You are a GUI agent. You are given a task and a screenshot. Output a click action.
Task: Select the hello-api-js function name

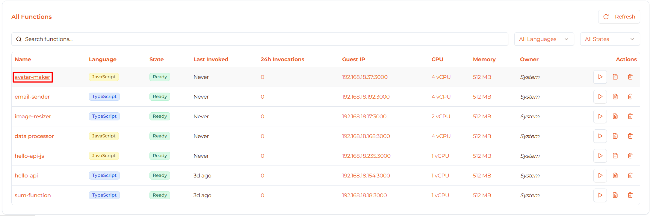pos(29,156)
